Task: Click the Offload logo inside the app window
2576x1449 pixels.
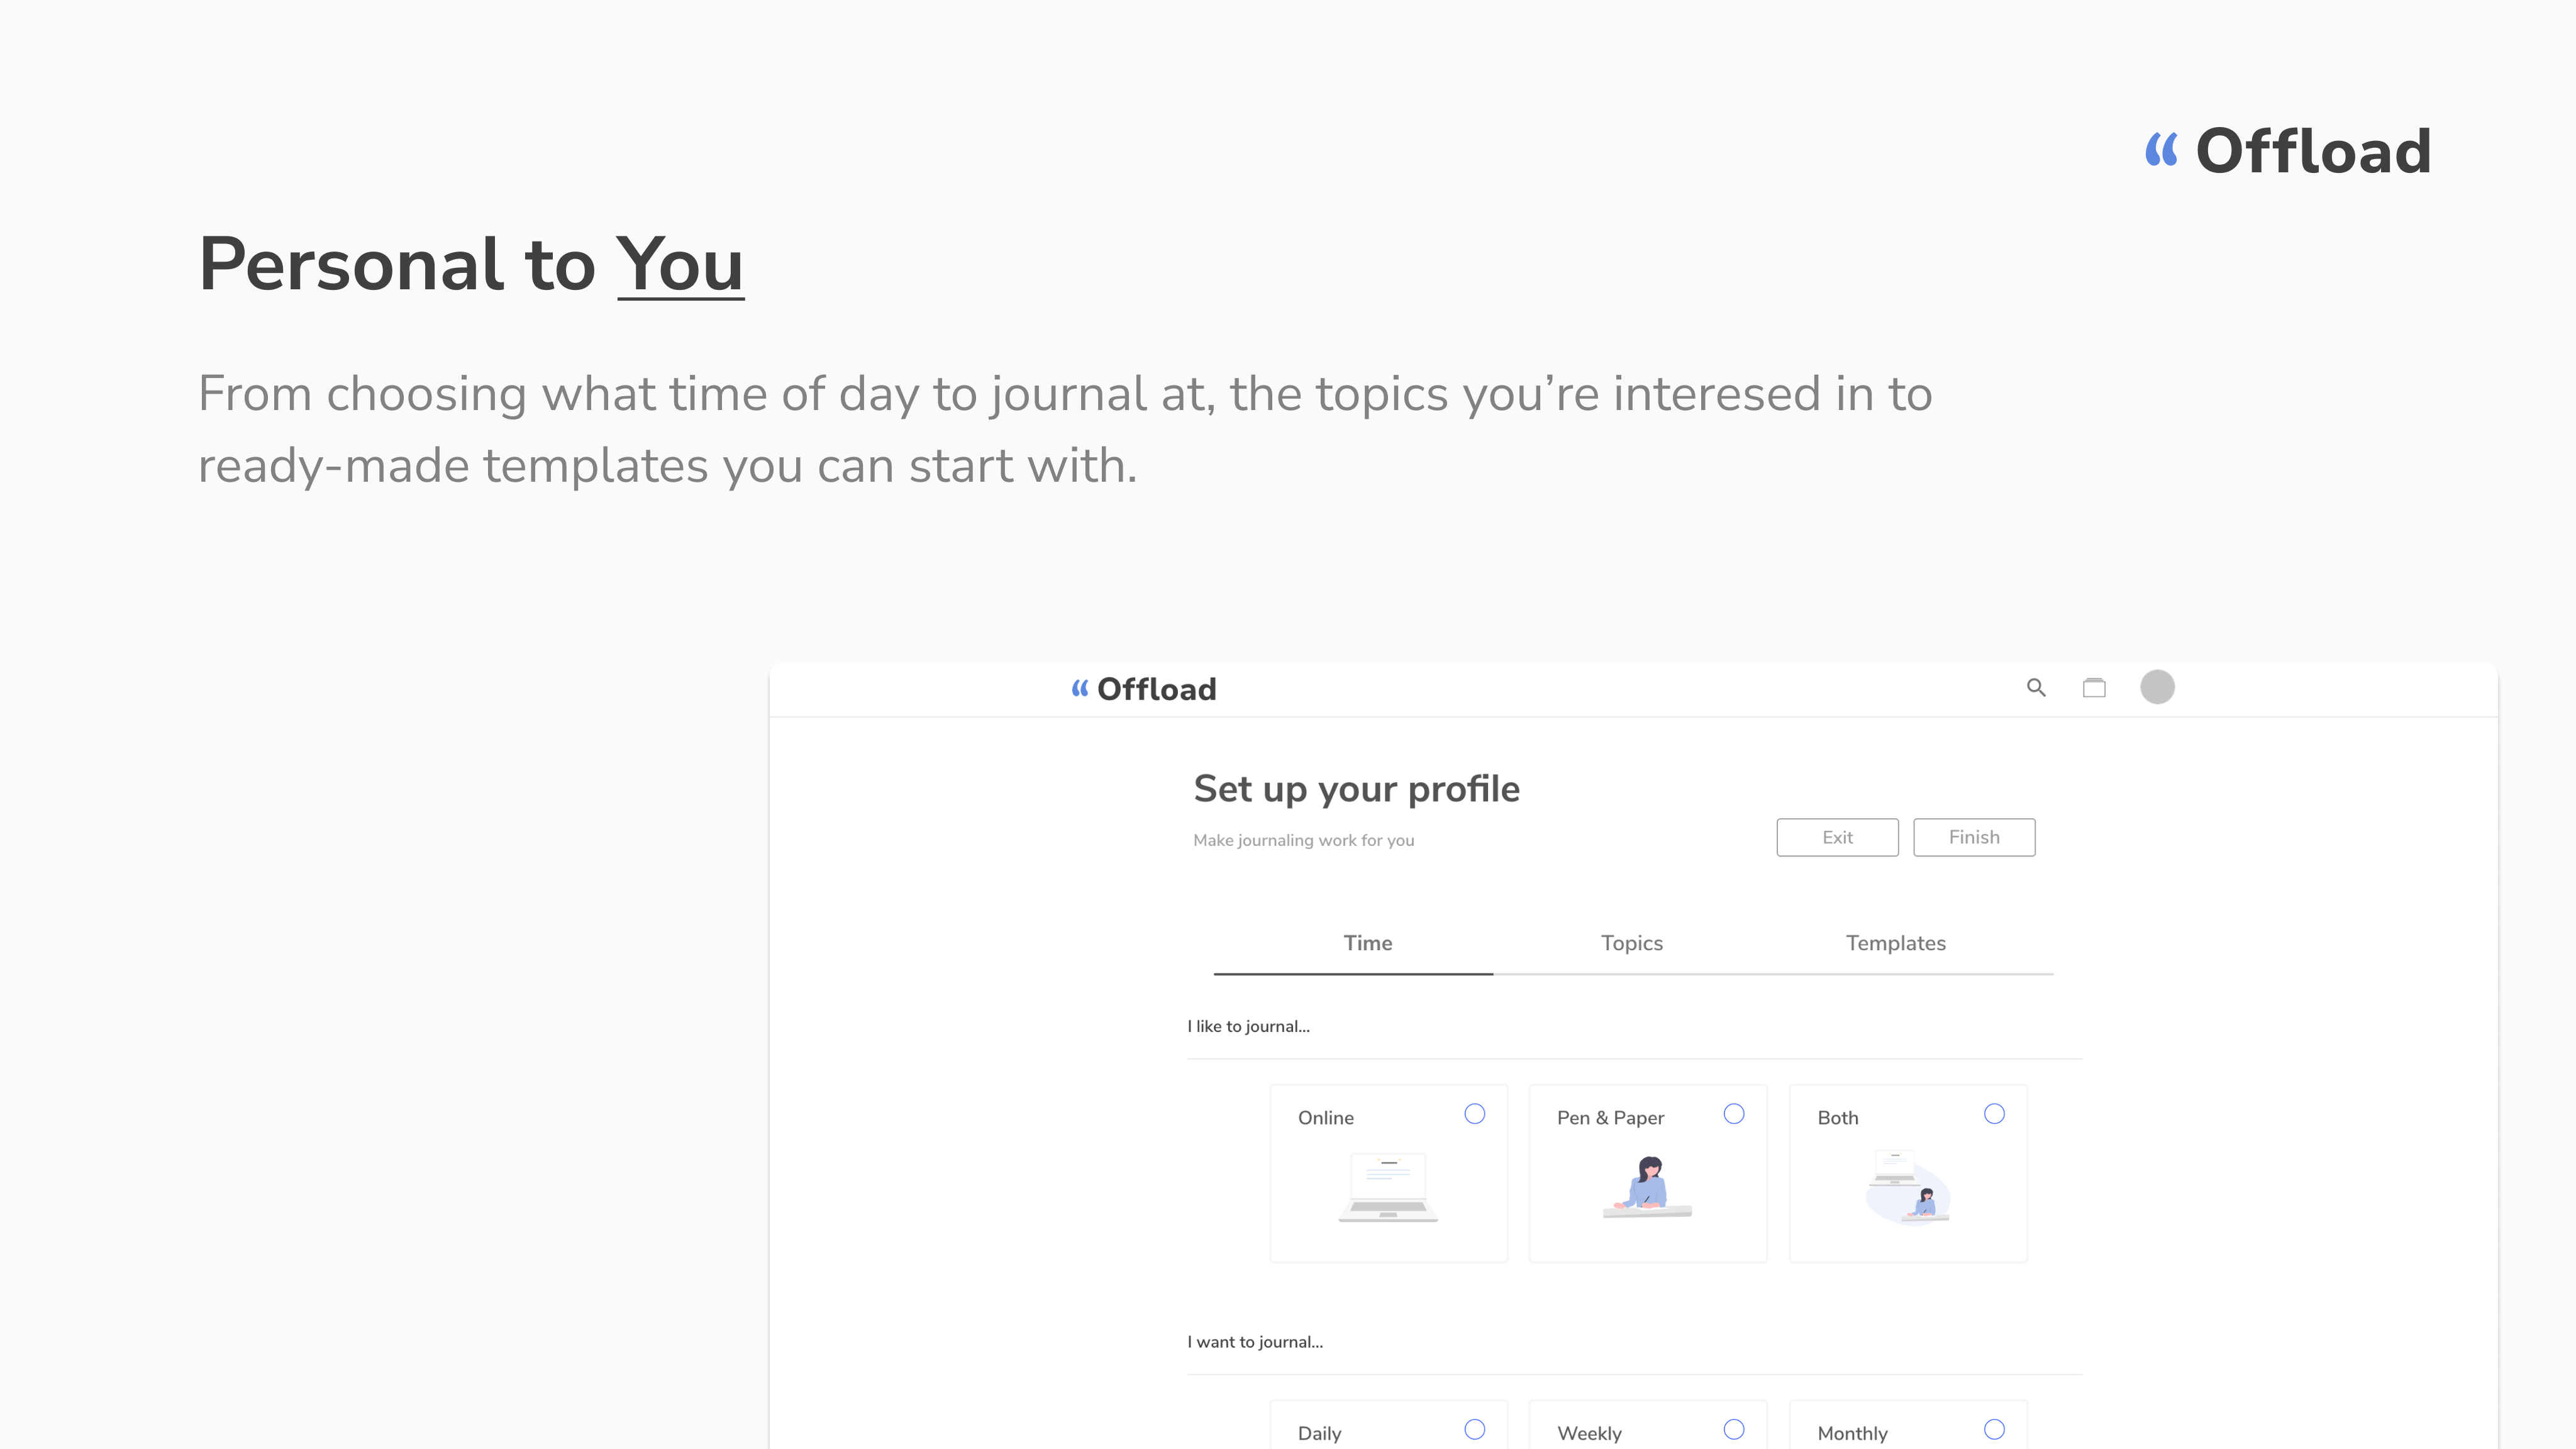Action: coord(1143,688)
